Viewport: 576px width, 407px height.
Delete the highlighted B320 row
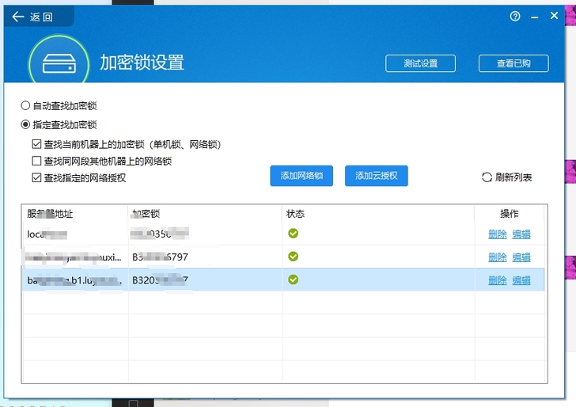498,280
